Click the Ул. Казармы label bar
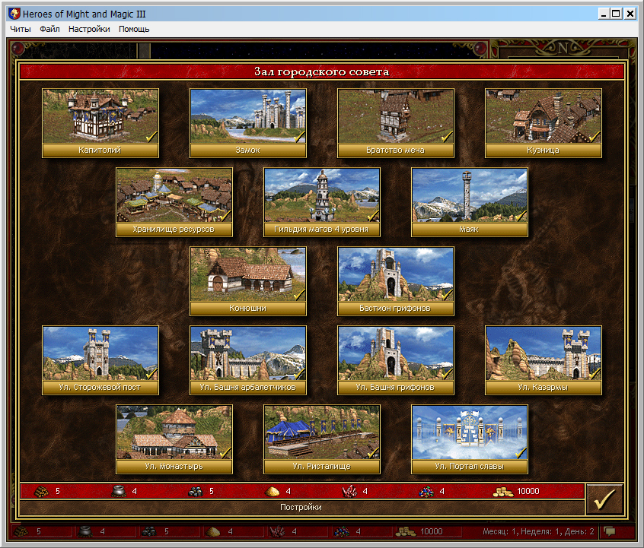Image resolution: width=644 pixels, height=548 pixels. (544, 387)
